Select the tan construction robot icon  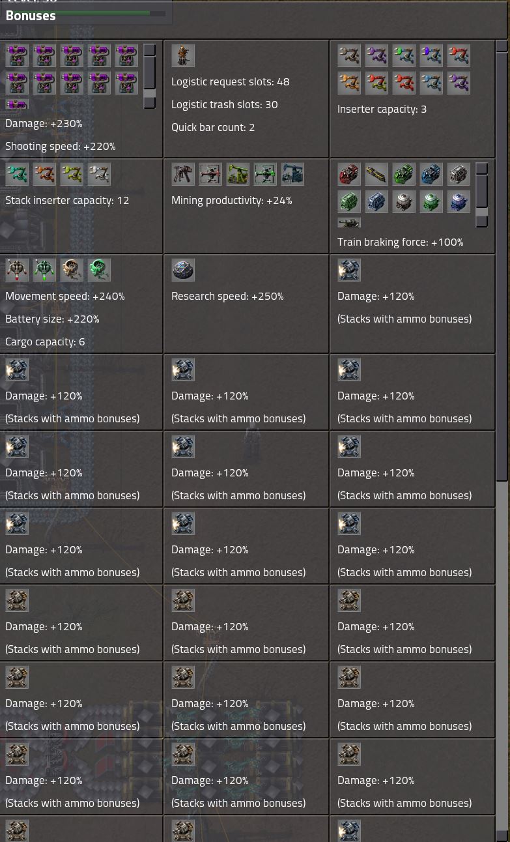(x=72, y=270)
